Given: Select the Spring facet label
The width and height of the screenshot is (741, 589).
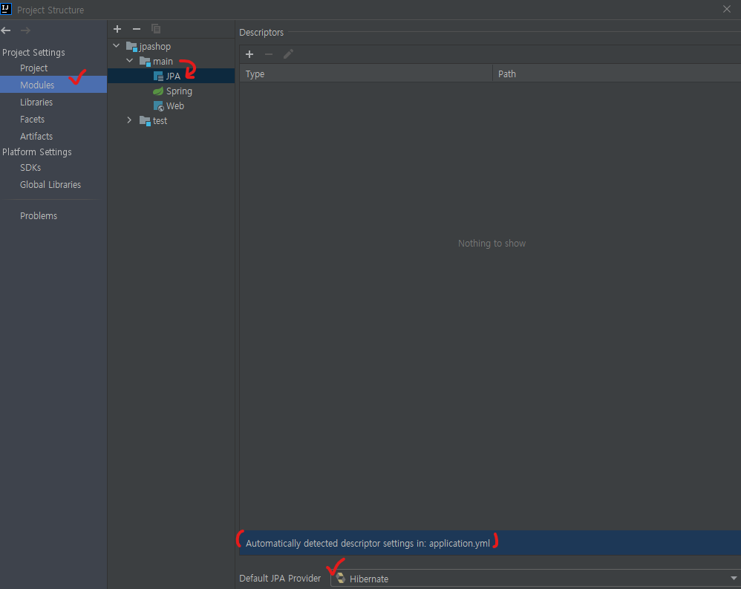Looking at the screenshot, I should [x=179, y=91].
